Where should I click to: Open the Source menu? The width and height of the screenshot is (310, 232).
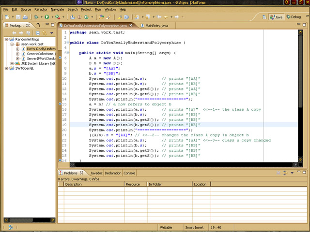[x=26, y=10]
